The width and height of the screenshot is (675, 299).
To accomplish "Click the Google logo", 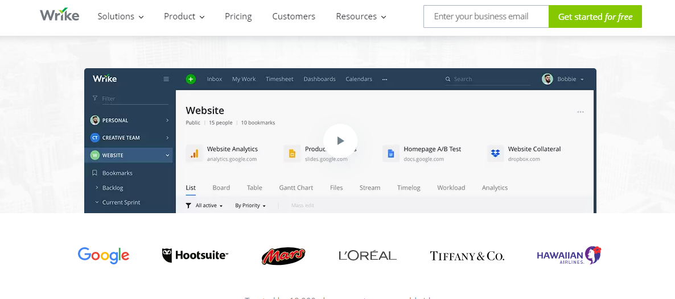I will 104,256.
